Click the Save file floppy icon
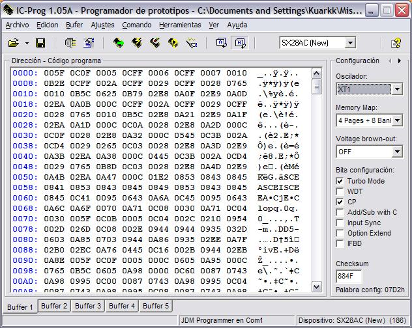The image size is (412, 328). [40, 43]
